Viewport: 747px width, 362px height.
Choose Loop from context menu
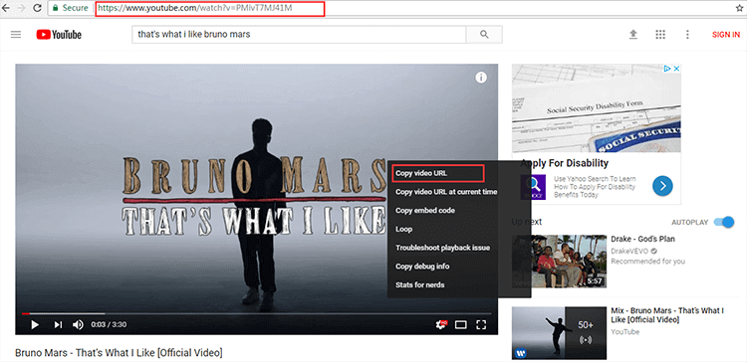[x=403, y=229]
